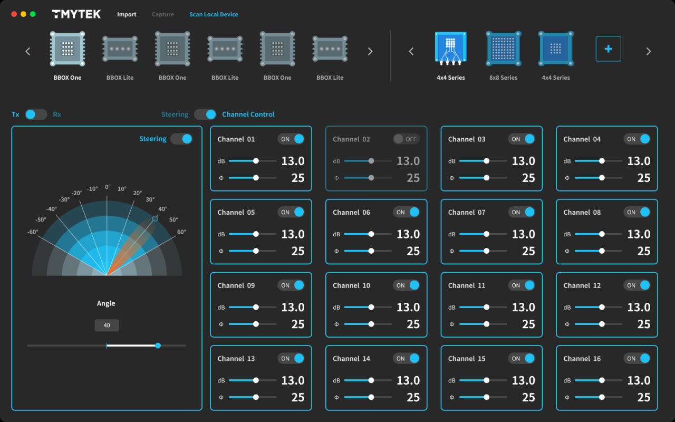Select the 8x8 Series antenna icon
The image size is (675, 422).
tap(503, 49)
